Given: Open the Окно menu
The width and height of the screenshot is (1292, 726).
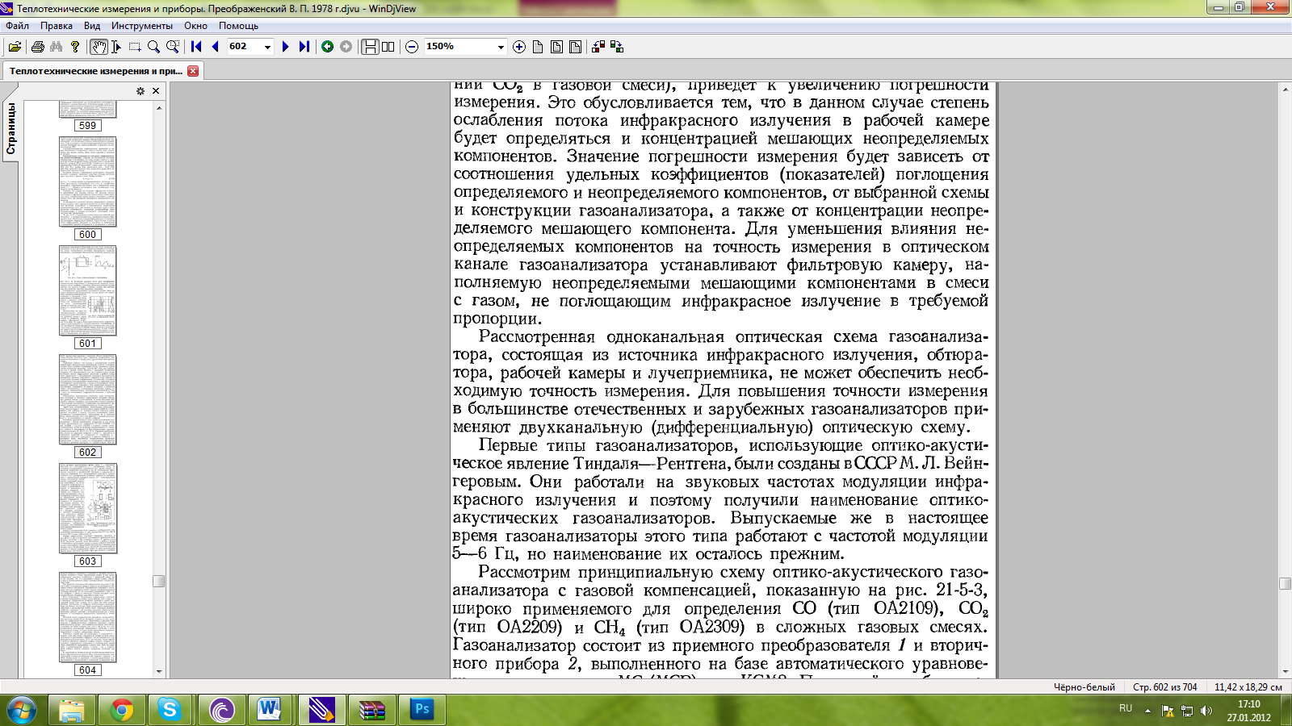Looking at the screenshot, I should [195, 26].
